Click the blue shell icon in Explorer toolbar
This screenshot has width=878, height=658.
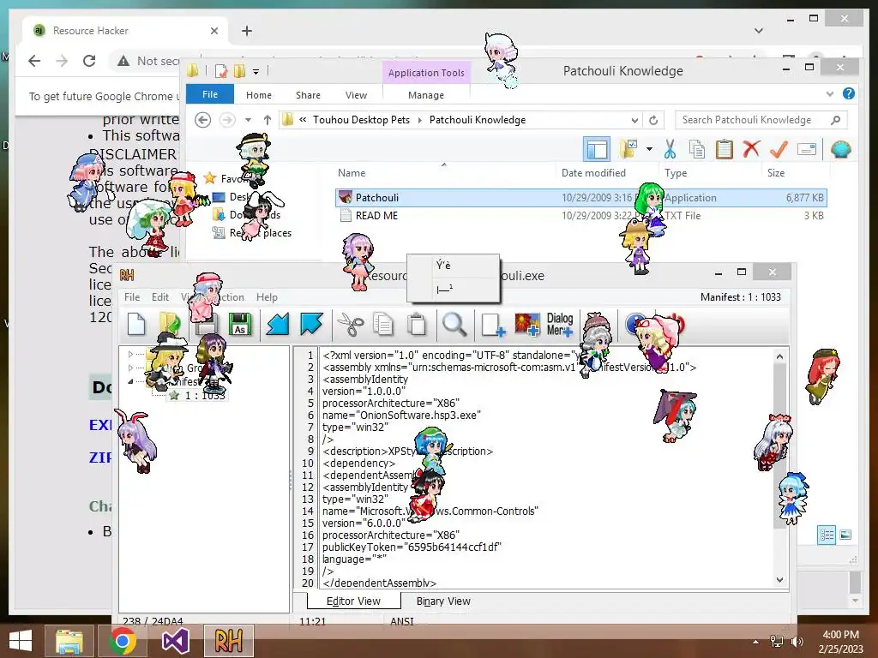(840, 149)
